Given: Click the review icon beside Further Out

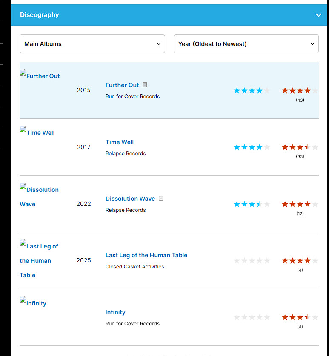Looking at the screenshot, I should click(x=145, y=85).
